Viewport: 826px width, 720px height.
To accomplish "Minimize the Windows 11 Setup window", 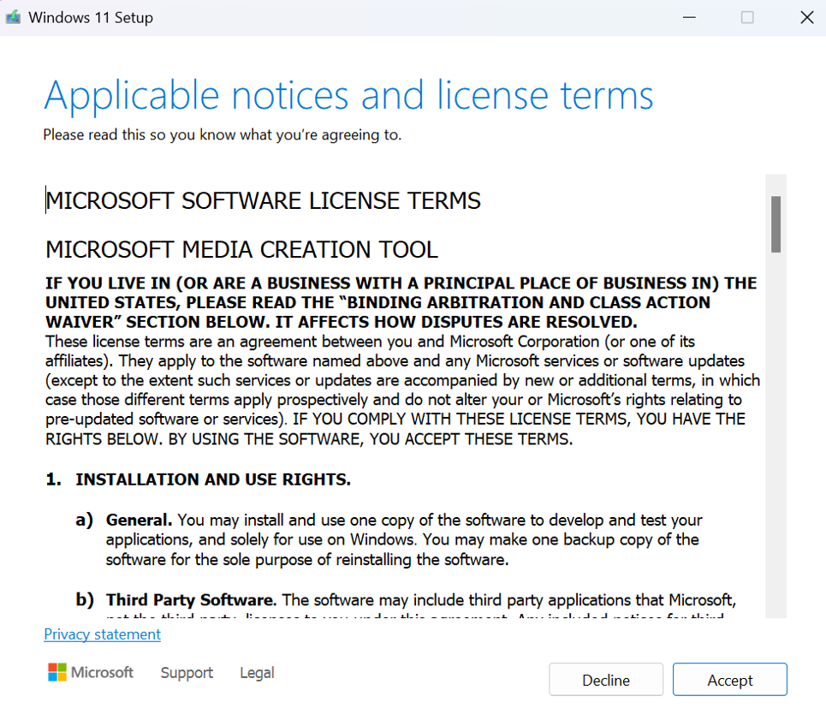I will pos(688,17).
